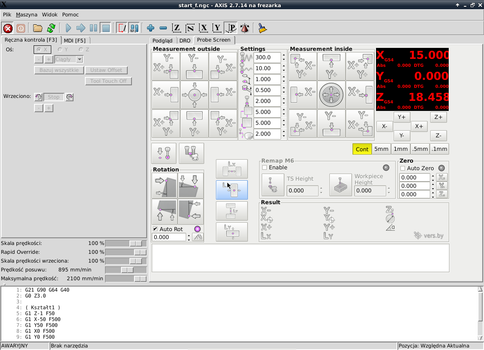The height and width of the screenshot is (350, 484).
Task: Click the probe down tool icon
Action: coord(164,153)
